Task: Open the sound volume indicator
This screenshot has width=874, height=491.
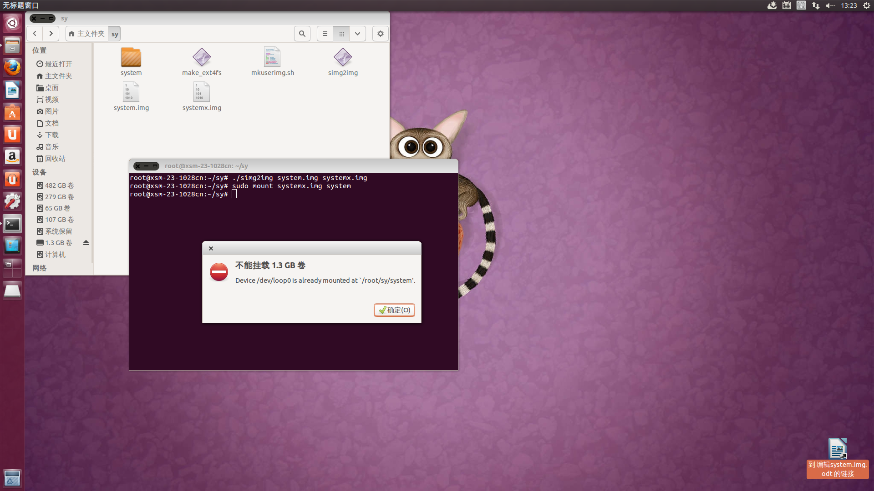Action: (x=830, y=5)
